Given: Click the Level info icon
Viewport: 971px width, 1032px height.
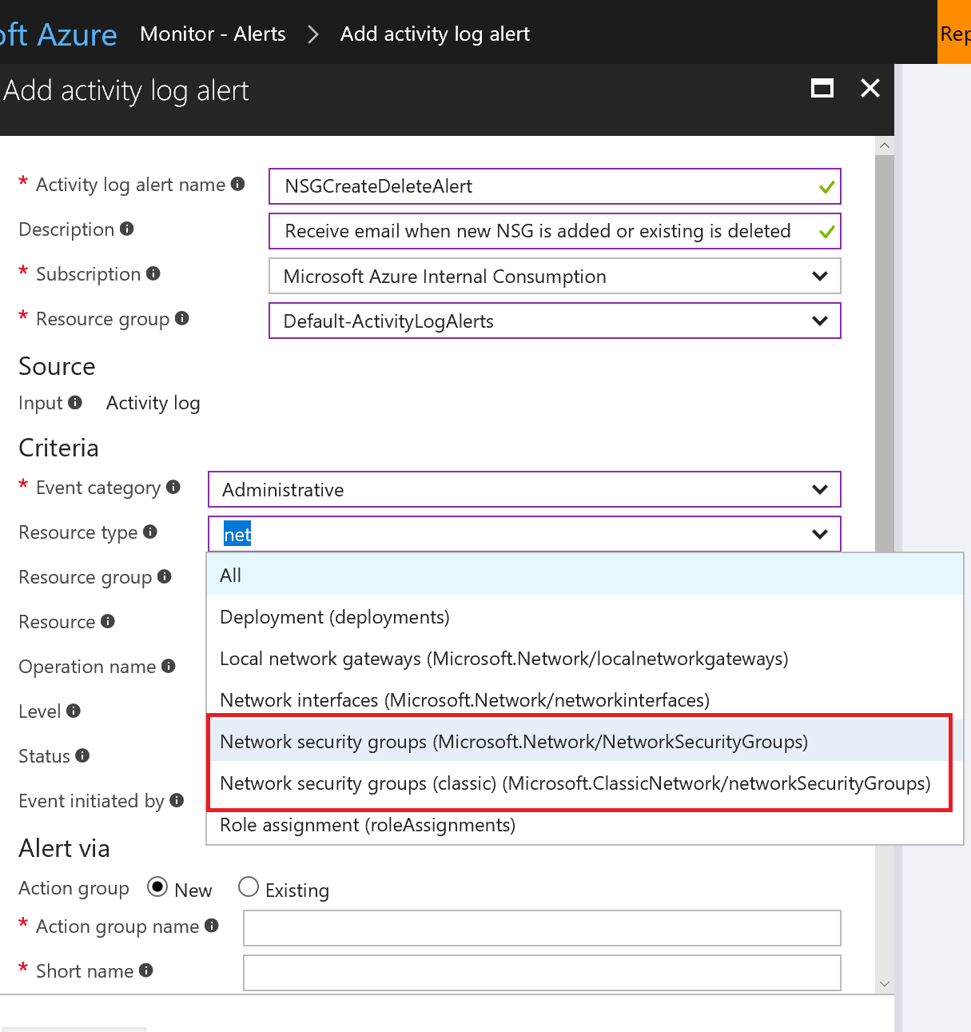Looking at the screenshot, I should (x=73, y=711).
